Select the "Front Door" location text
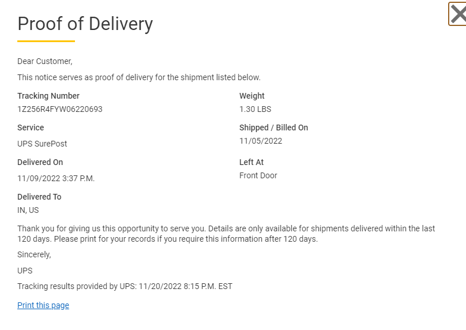Screen dimensions: 466x330 (x=258, y=175)
